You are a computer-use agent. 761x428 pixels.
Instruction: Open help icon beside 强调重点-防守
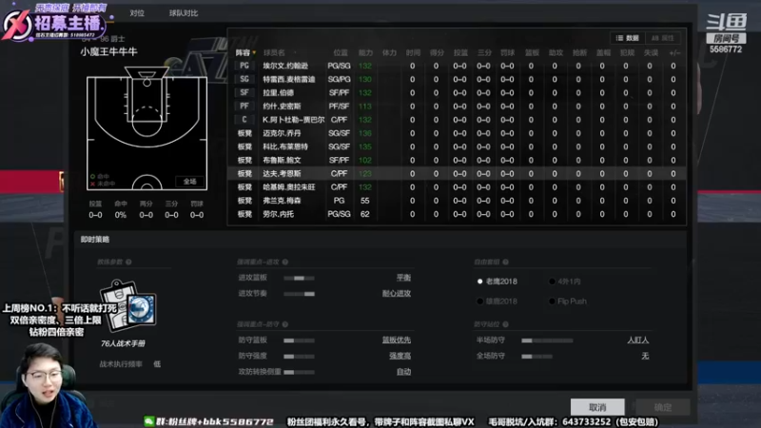pos(285,324)
